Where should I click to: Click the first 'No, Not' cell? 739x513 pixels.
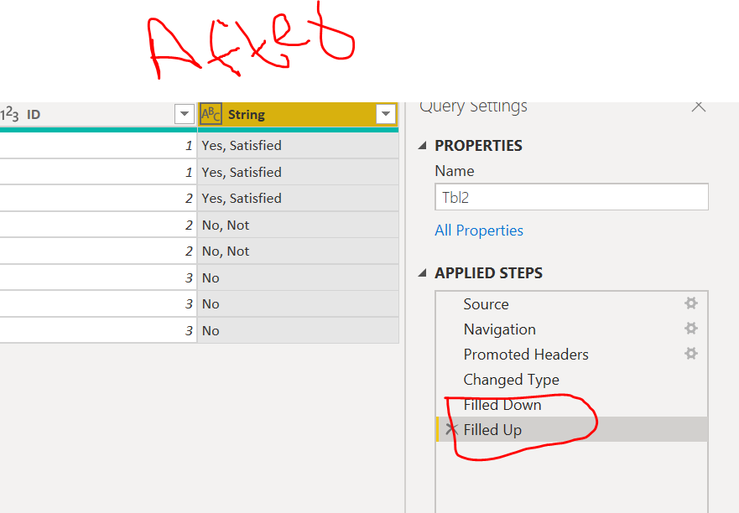click(x=298, y=225)
